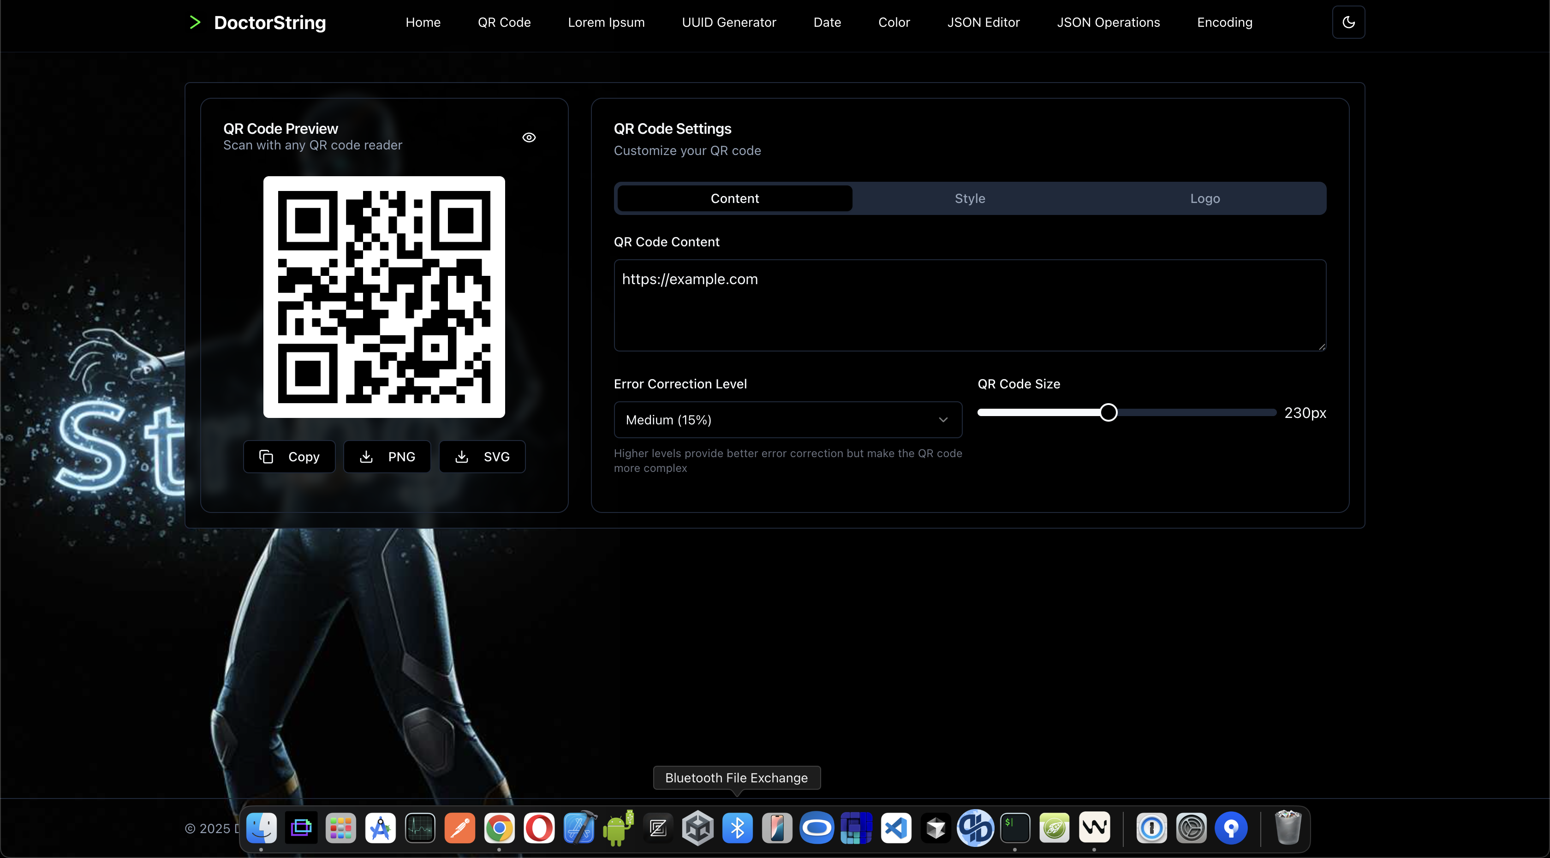This screenshot has width=1550, height=858.
Task: Open the Trash in the dock
Action: coord(1288,828)
